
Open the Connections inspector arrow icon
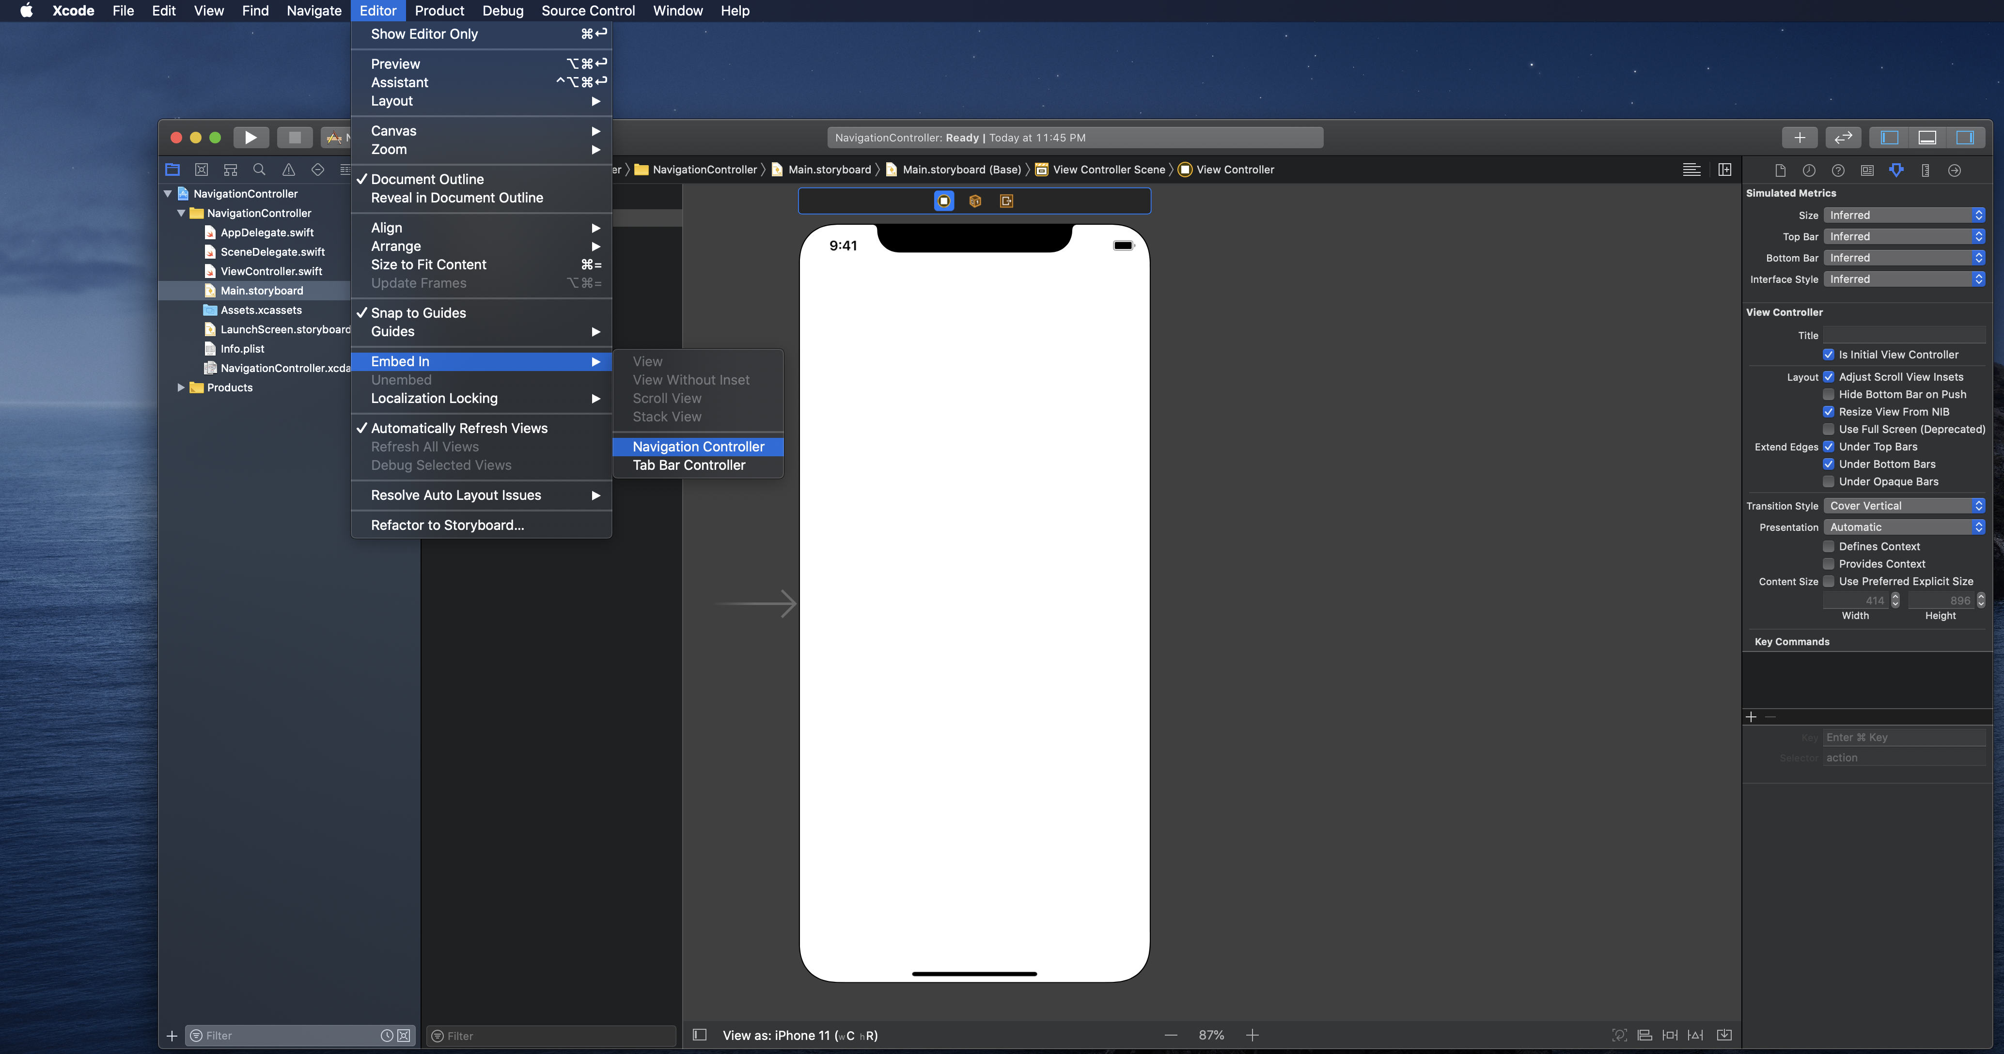click(1954, 170)
